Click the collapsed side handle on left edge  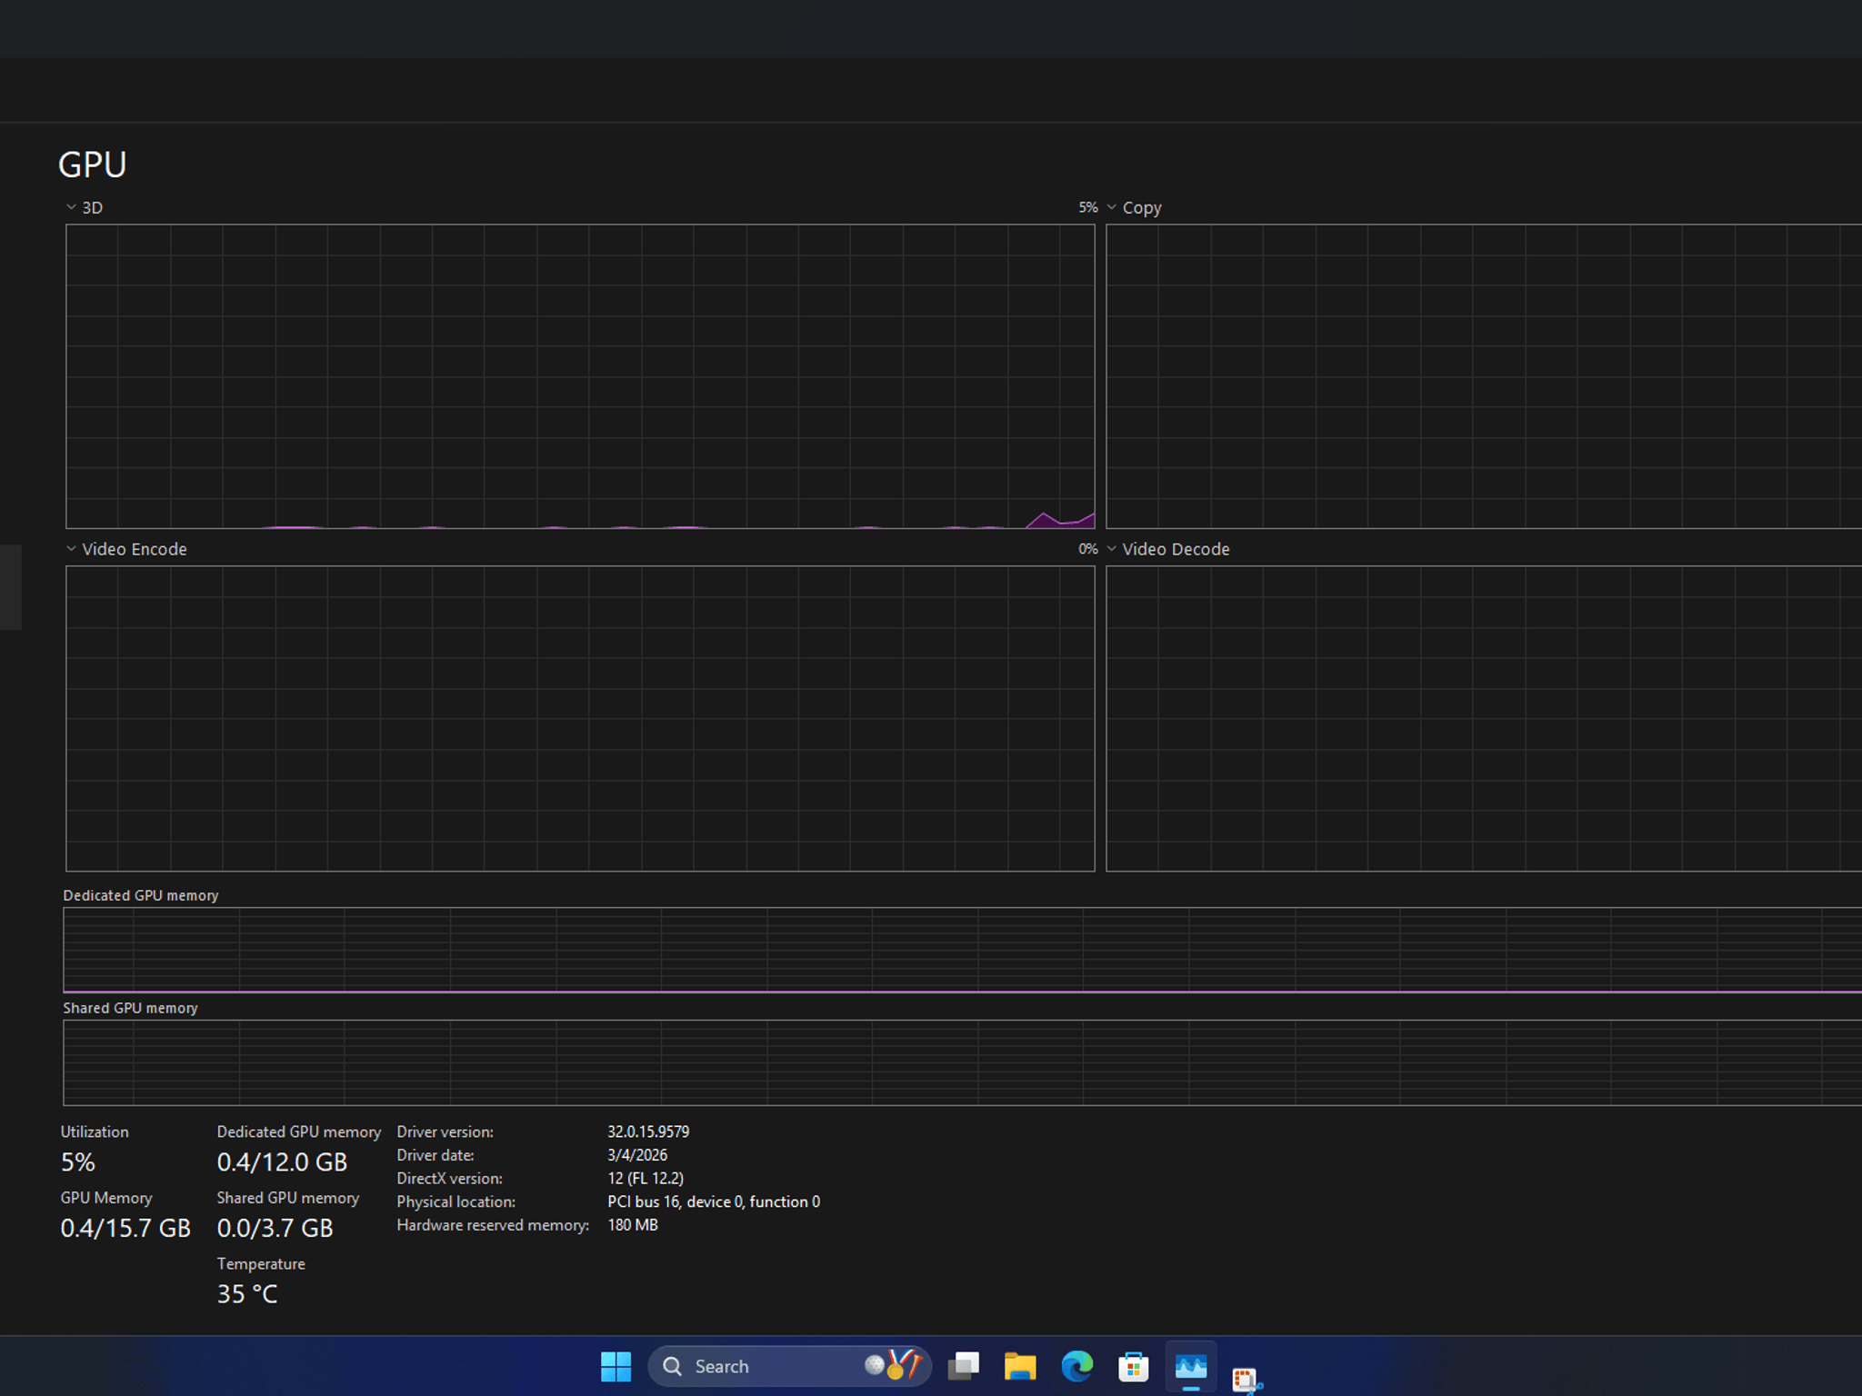coord(10,587)
